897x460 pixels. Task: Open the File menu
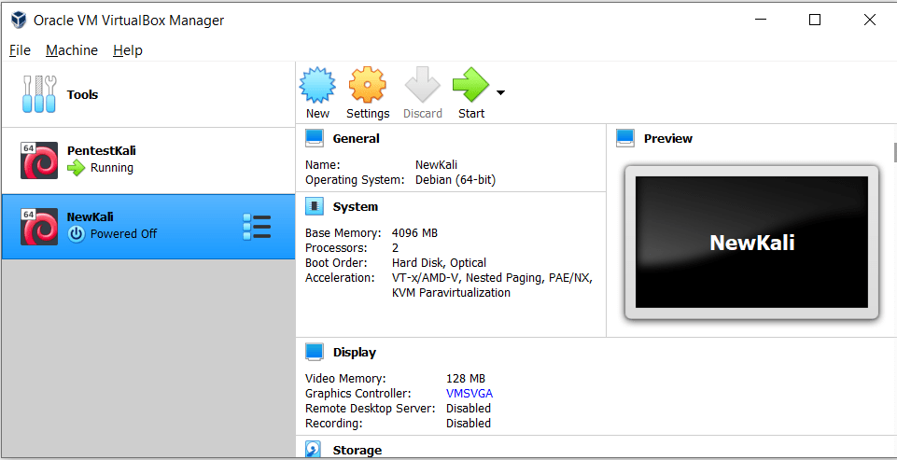20,50
